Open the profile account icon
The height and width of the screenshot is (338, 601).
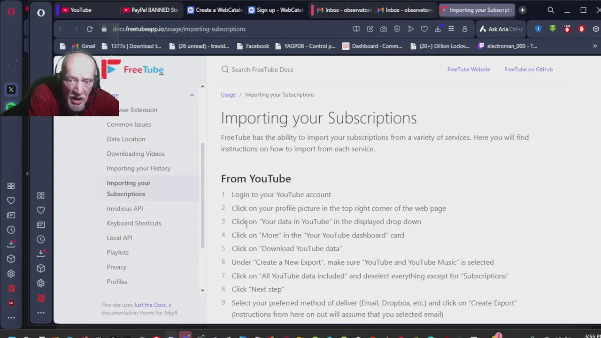click(465, 29)
